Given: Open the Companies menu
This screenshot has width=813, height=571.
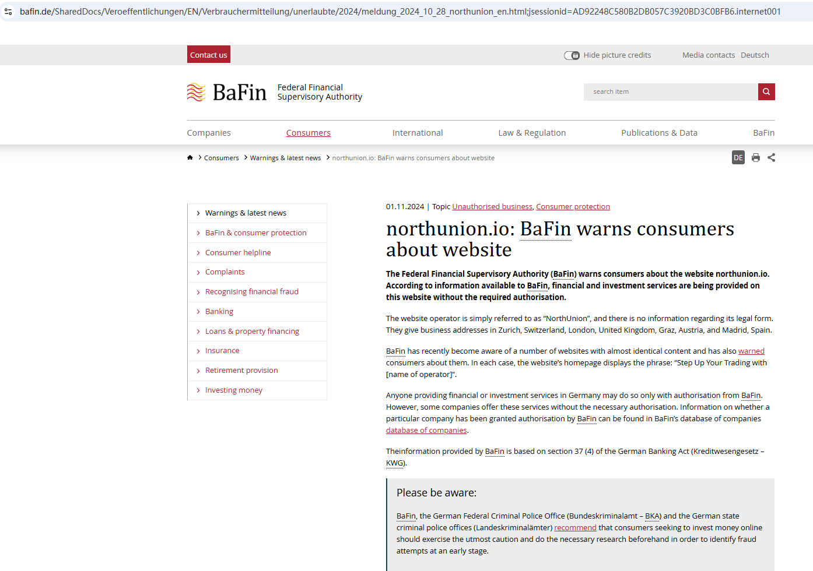Looking at the screenshot, I should click(209, 133).
